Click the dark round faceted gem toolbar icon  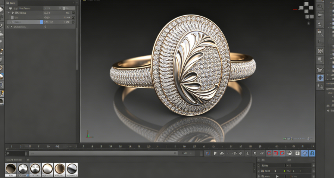coord(240,153)
